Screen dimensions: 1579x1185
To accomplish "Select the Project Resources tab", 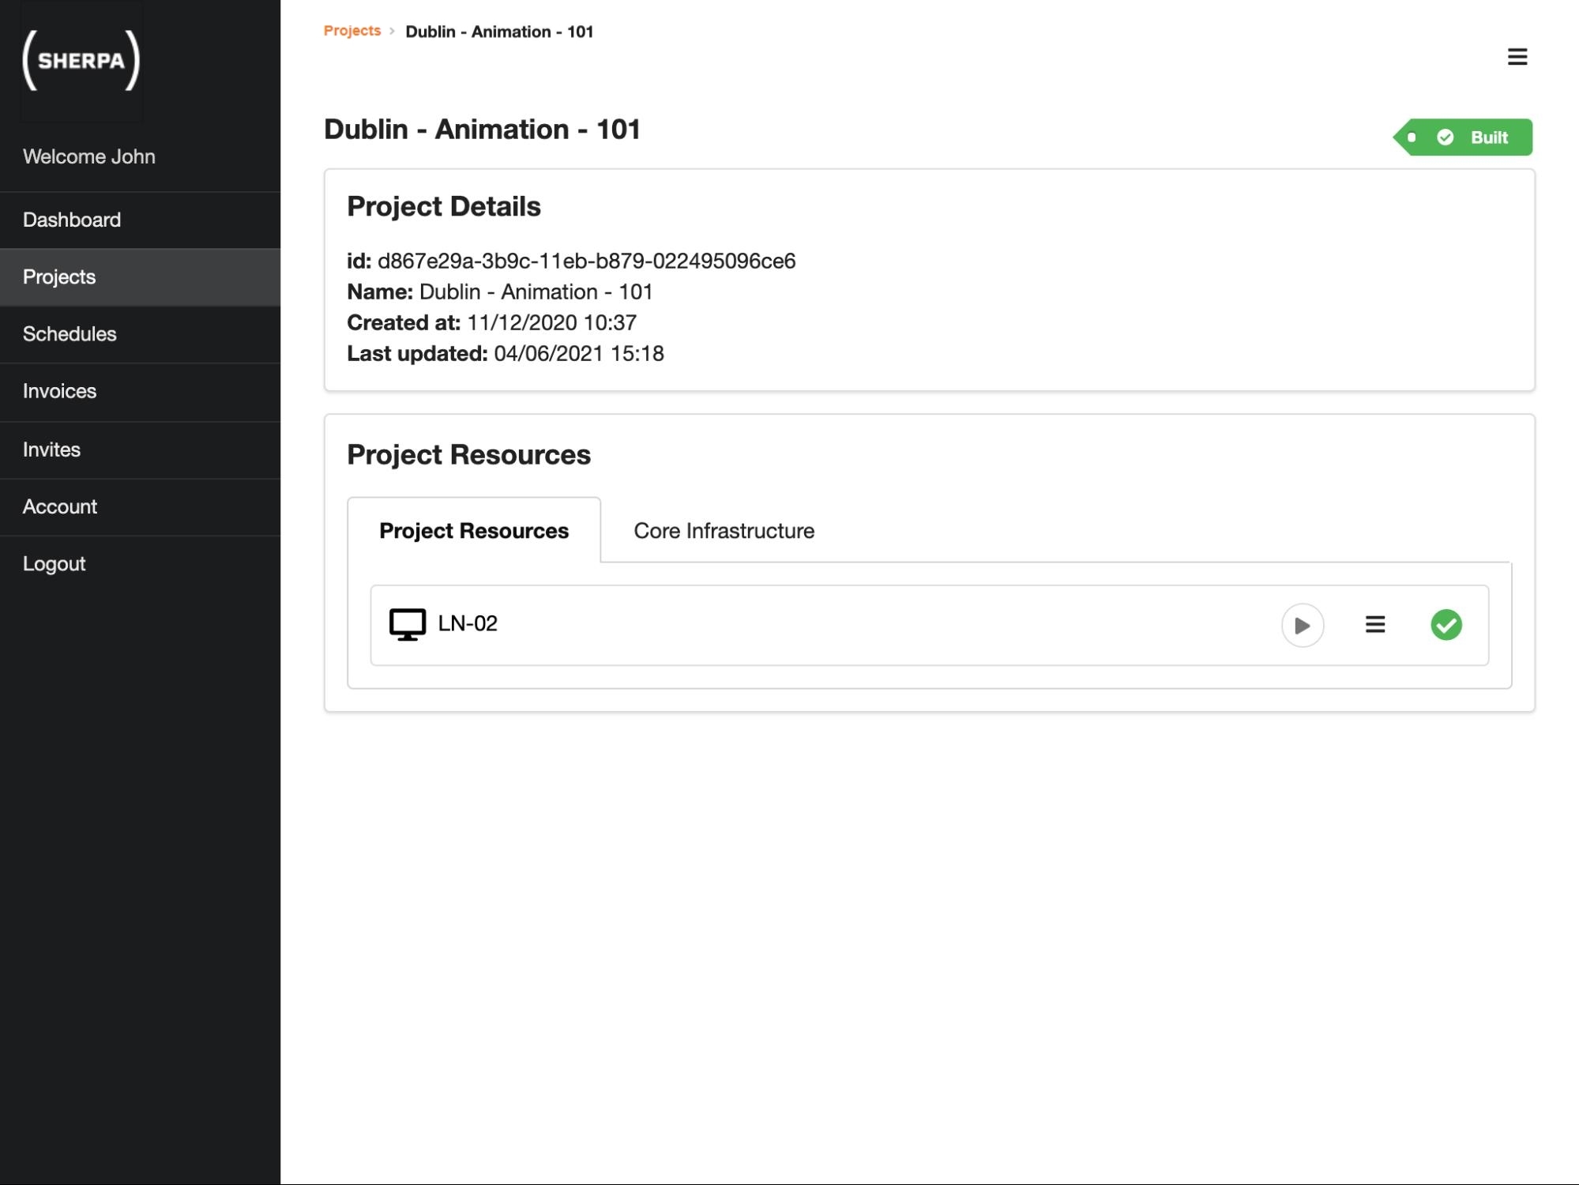I will click(x=473, y=531).
